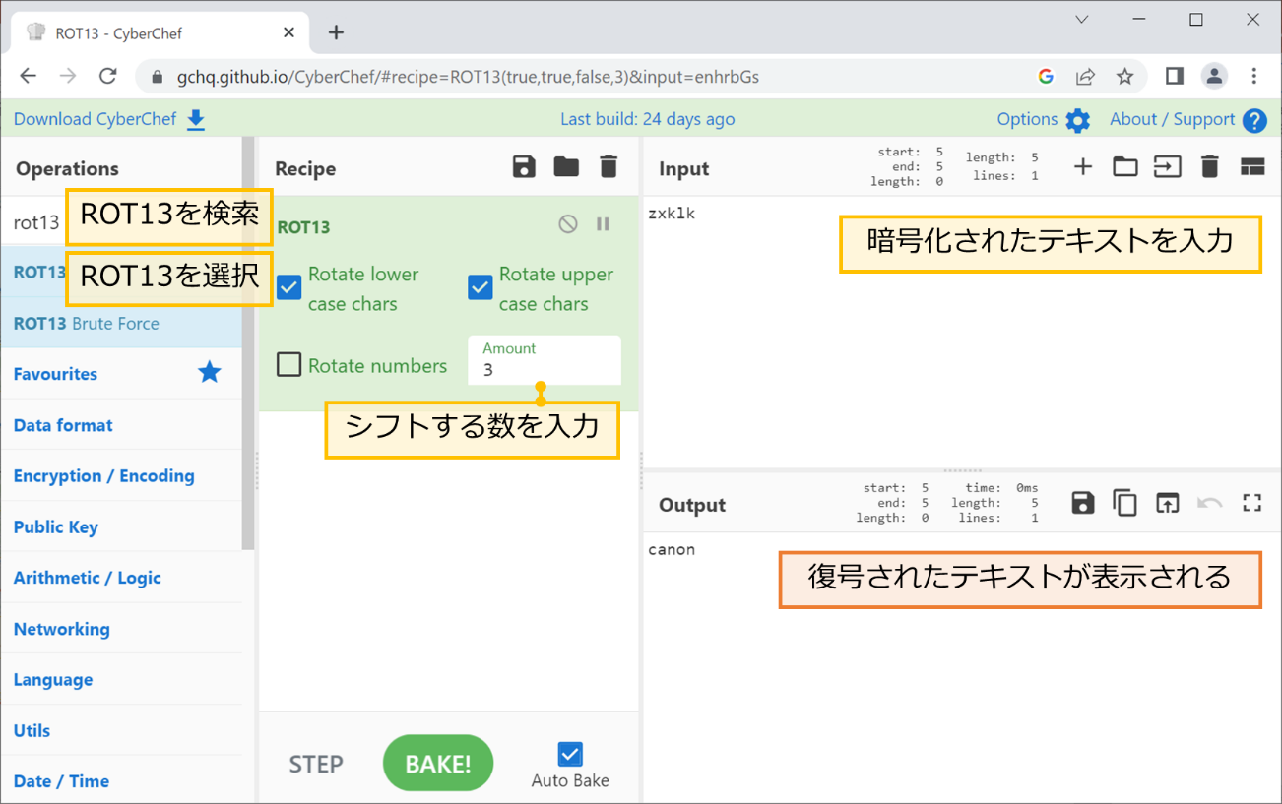Reset the pane layout in the Input header

[x=1251, y=167]
